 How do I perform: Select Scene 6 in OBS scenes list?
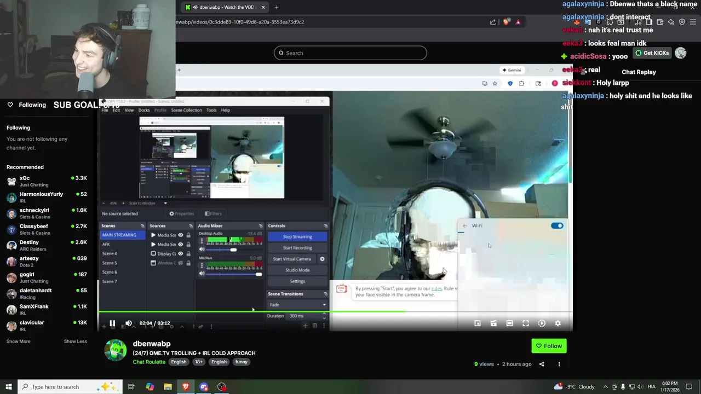point(110,272)
